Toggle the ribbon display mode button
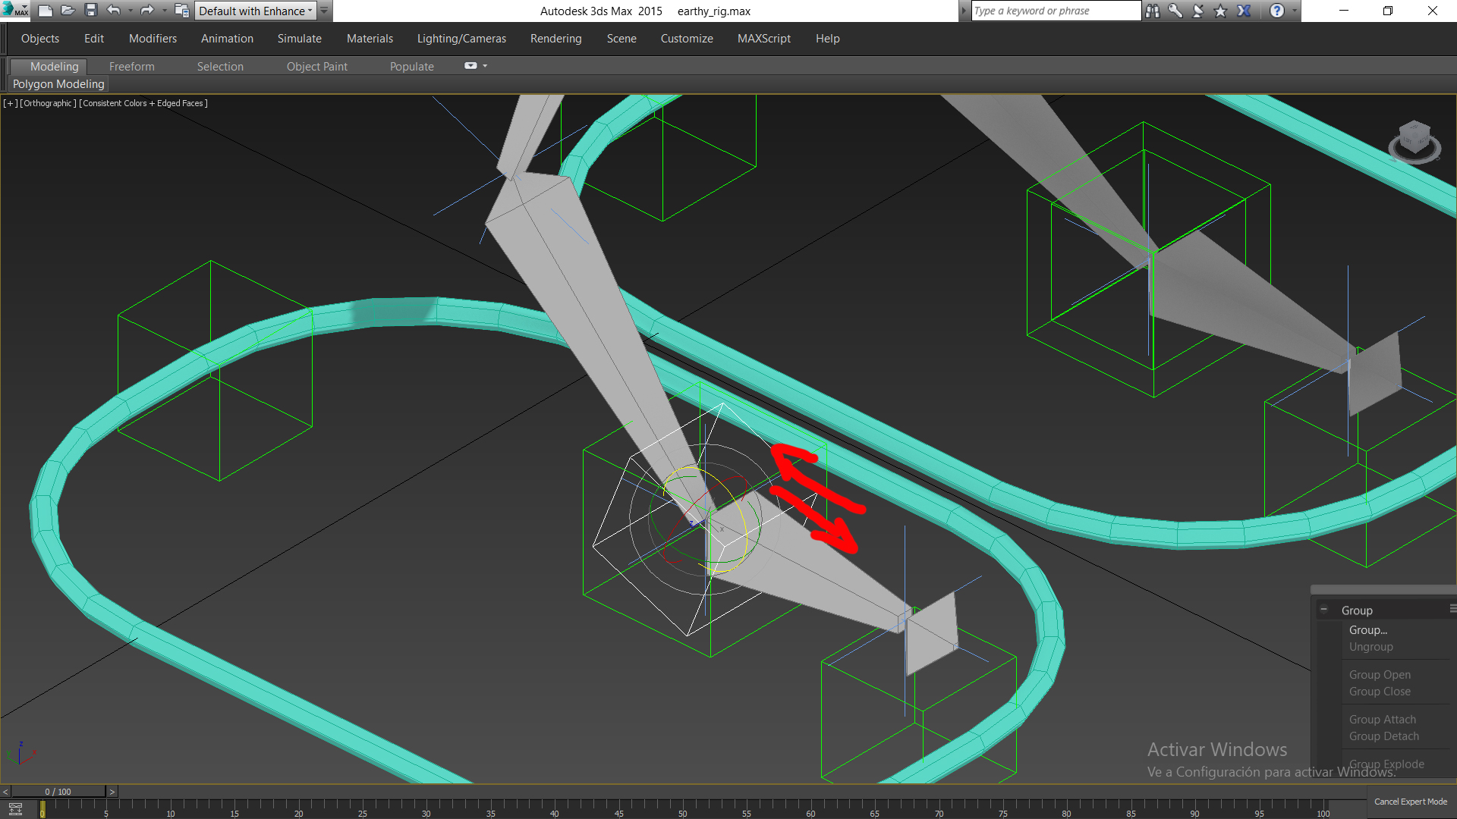Screen dimensions: 1457x819 coord(470,66)
